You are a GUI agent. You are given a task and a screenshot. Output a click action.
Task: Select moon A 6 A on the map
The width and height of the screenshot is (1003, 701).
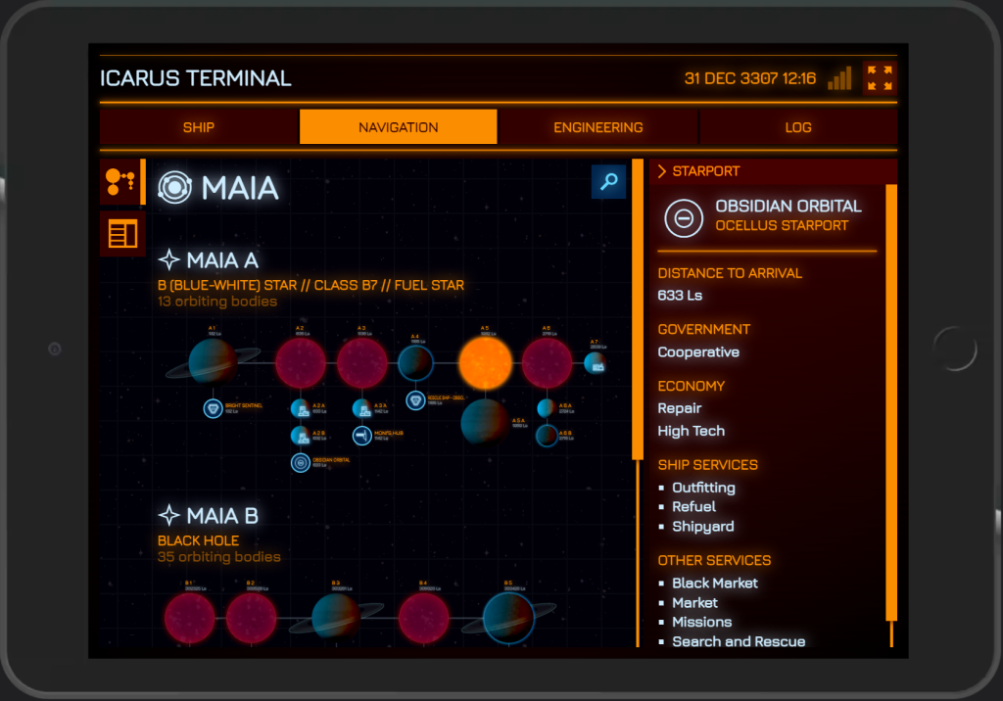[547, 408]
